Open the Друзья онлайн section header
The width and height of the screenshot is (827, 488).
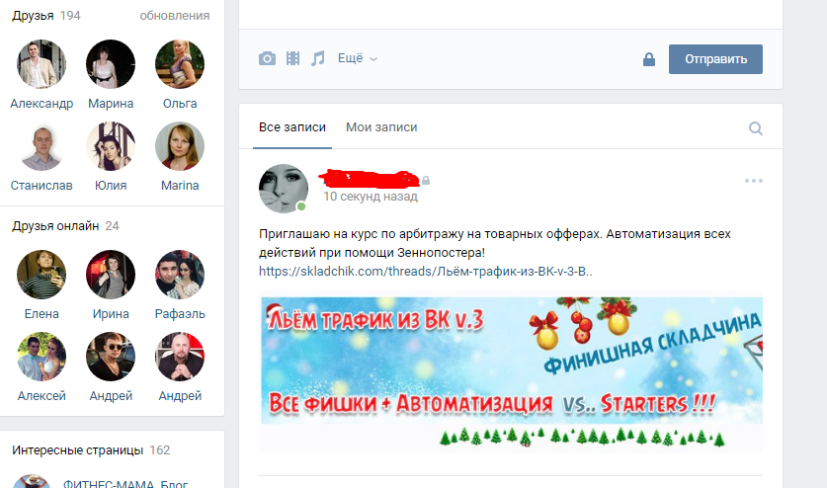(55, 226)
